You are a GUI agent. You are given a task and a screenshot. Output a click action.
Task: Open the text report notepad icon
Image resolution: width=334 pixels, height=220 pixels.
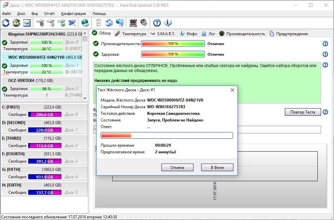98,23
